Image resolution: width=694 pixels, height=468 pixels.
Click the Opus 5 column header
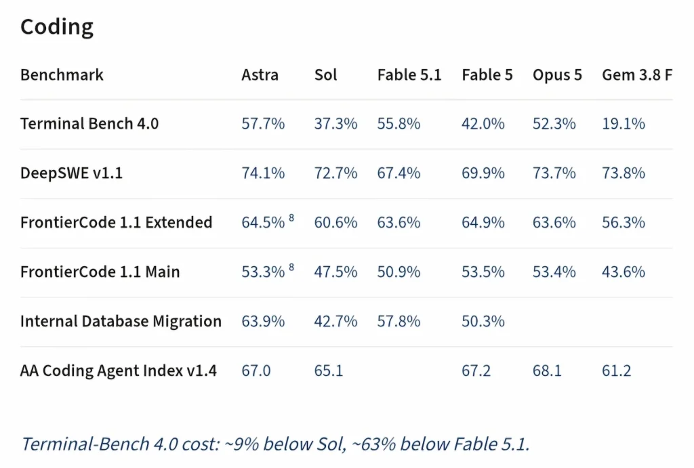pyautogui.click(x=557, y=75)
